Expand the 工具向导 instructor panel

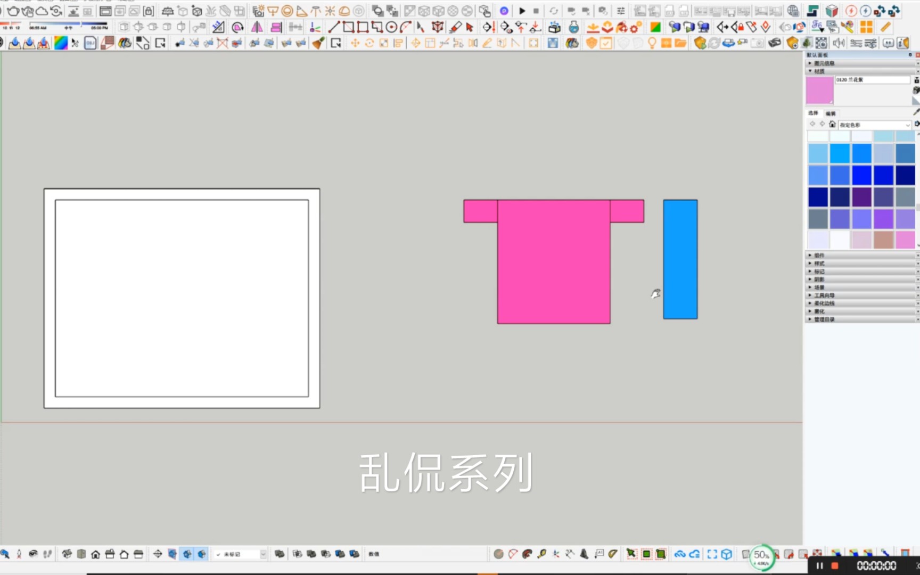(861, 295)
